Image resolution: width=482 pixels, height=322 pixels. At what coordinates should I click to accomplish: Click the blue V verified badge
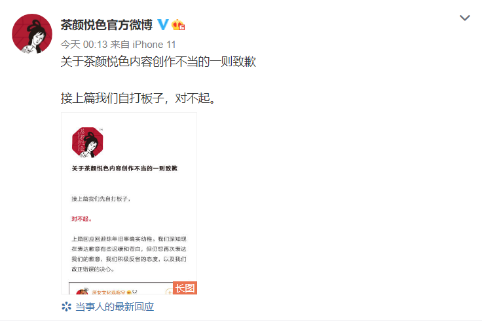(163, 25)
